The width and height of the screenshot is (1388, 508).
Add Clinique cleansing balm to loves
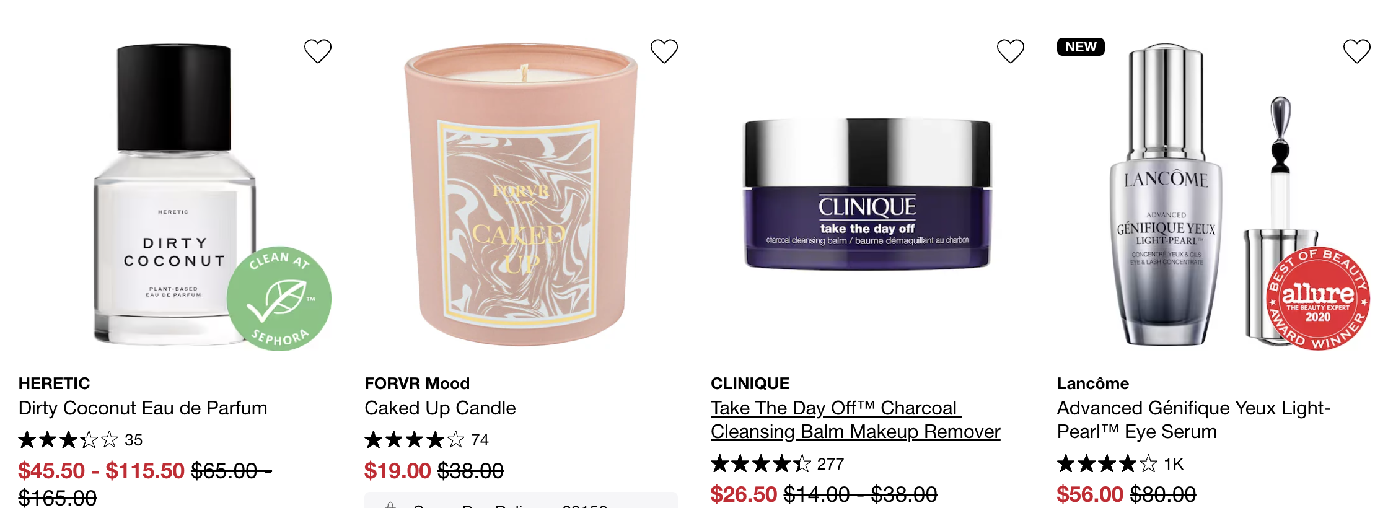1011,51
